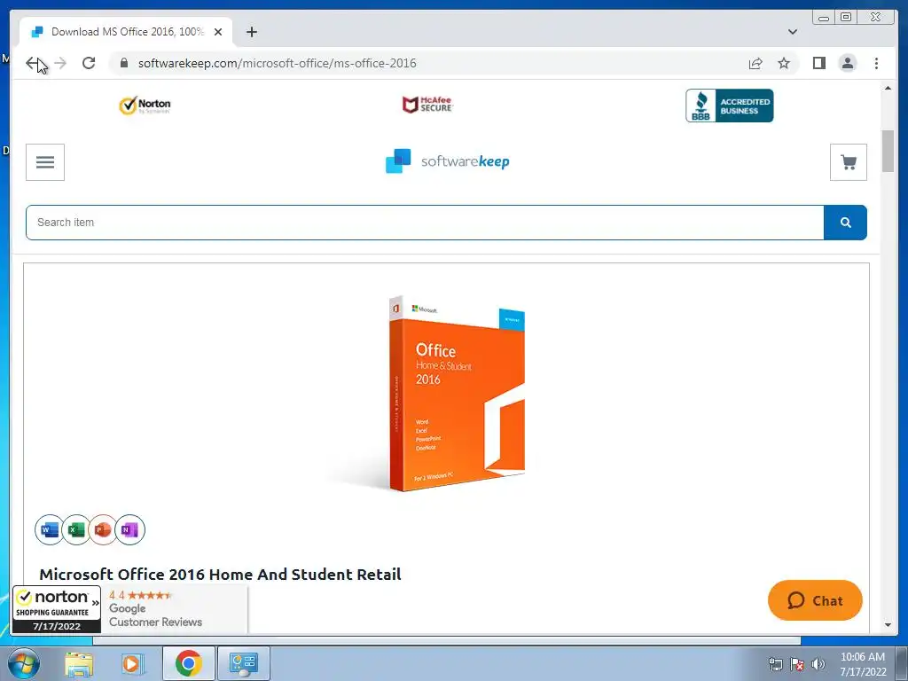This screenshot has height=681, width=908.
Task: Click the blue search magnifier button
Action: [845, 223]
